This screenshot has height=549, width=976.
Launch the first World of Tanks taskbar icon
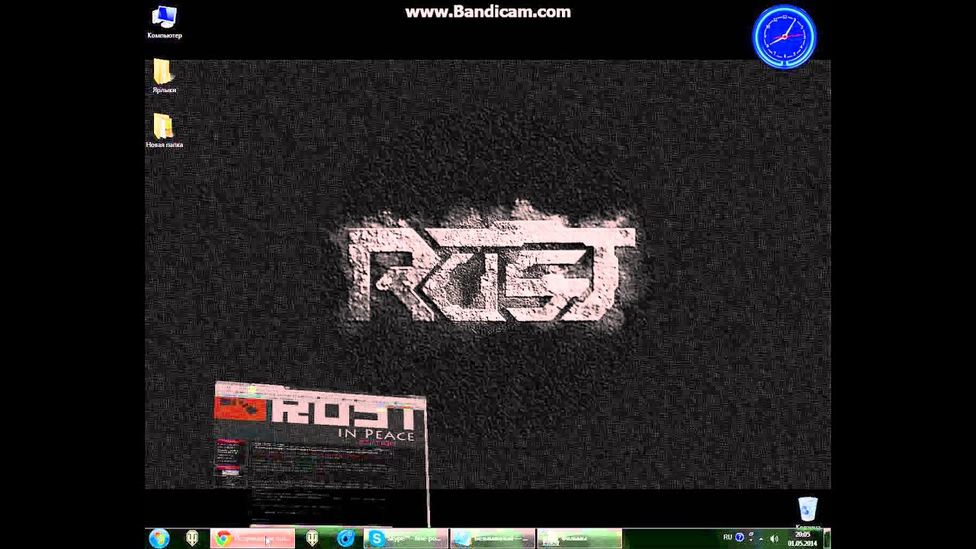193,538
